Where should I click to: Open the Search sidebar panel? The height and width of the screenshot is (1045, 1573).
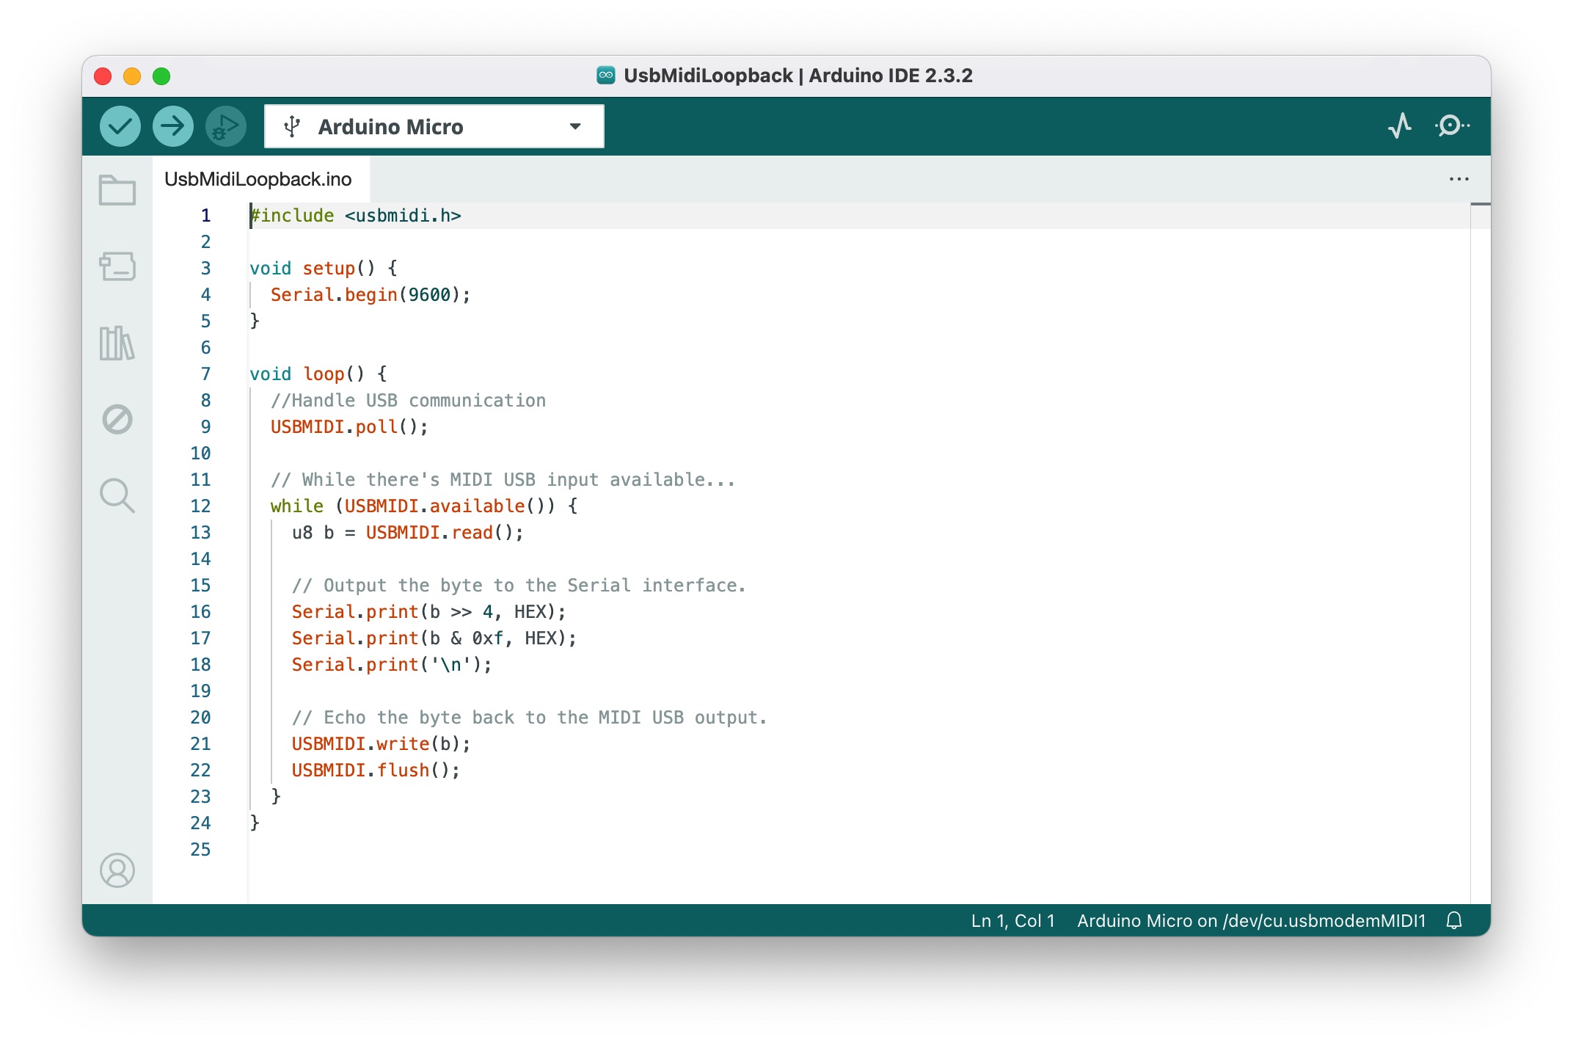[117, 496]
